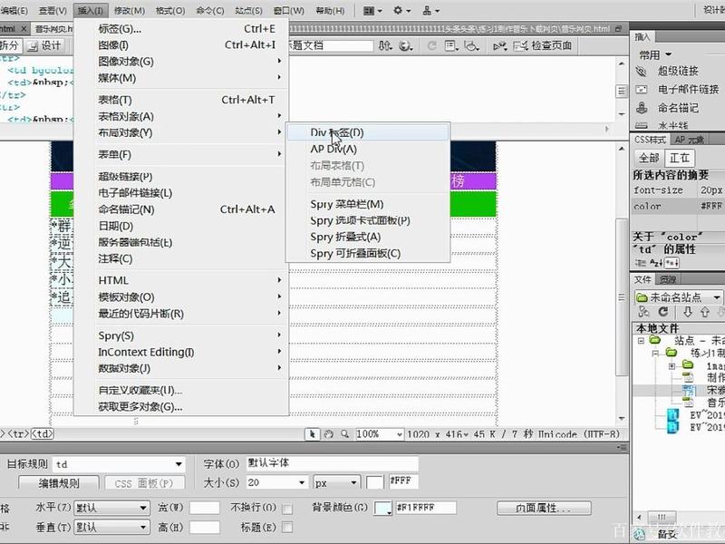Click the 设计 view button icon
Viewport: 725px width, 544px height.
point(44,45)
